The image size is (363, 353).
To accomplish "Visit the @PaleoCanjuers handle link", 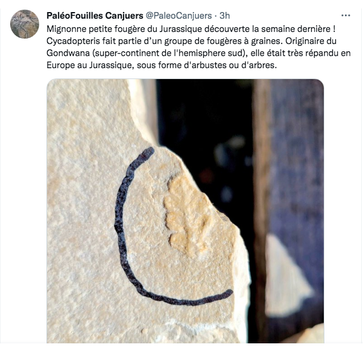I will click(178, 16).
